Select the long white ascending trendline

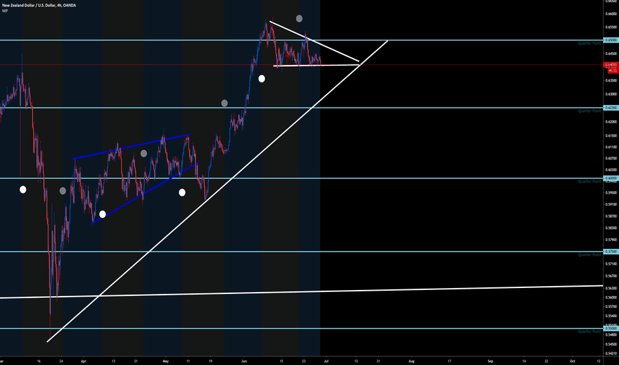click(x=217, y=191)
